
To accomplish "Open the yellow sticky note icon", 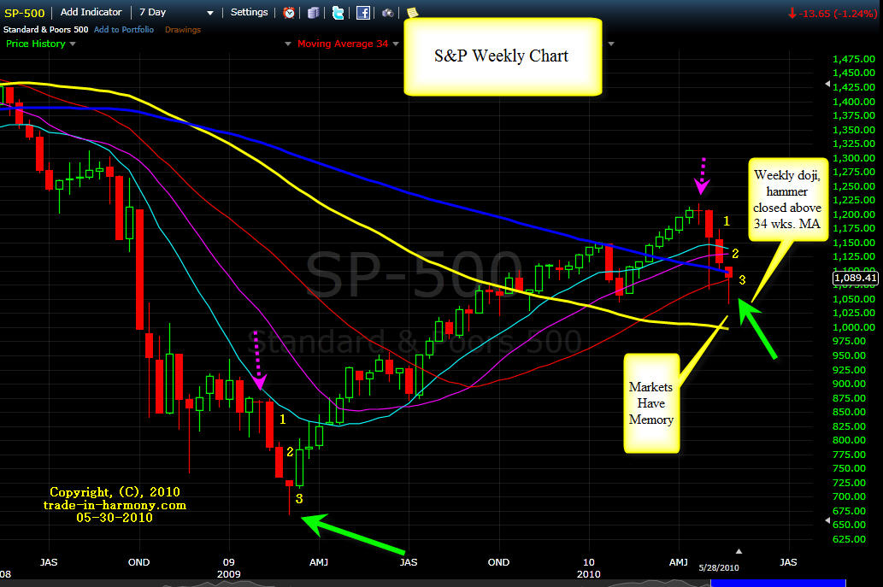I will (412, 12).
